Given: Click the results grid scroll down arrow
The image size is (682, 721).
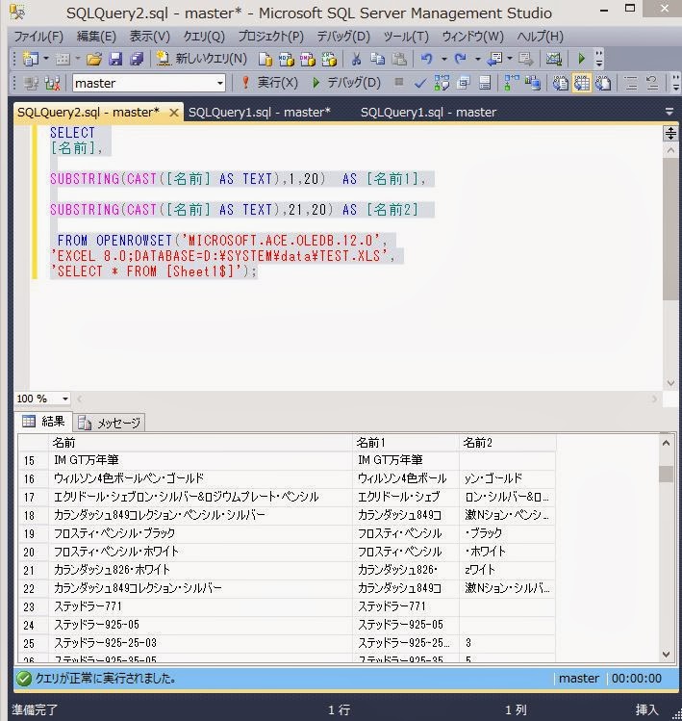Looking at the screenshot, I should 666,655.
